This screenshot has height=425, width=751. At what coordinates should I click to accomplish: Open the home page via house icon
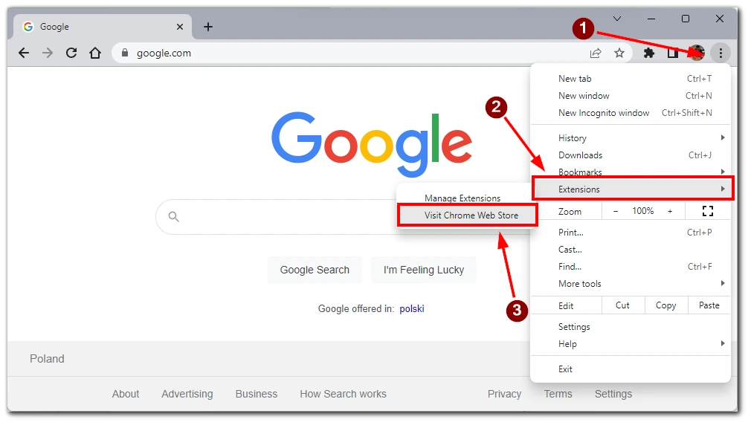(95, 53)
